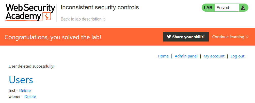
Task: Click the orange lightning bolt logo mark
Action: [46, 17]
